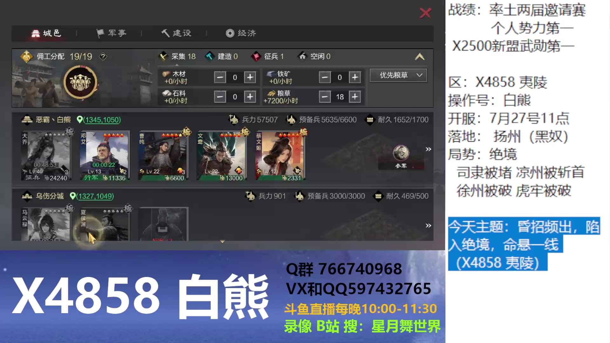The height and width of the screenshot is (343, 610).
Task: Select the 大乔 general card
Action: [x=46, y=156]
